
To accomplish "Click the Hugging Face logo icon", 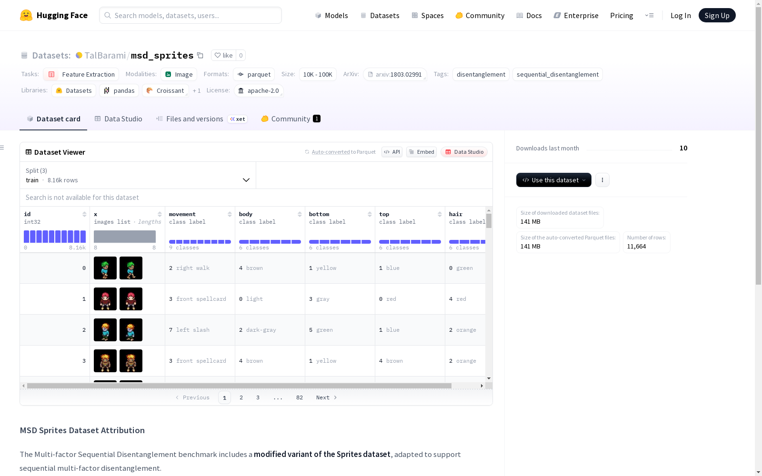I will [x=26, y=15].
